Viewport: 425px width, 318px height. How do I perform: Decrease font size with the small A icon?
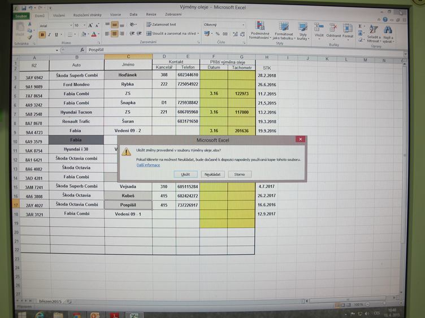tap(97, 25)
